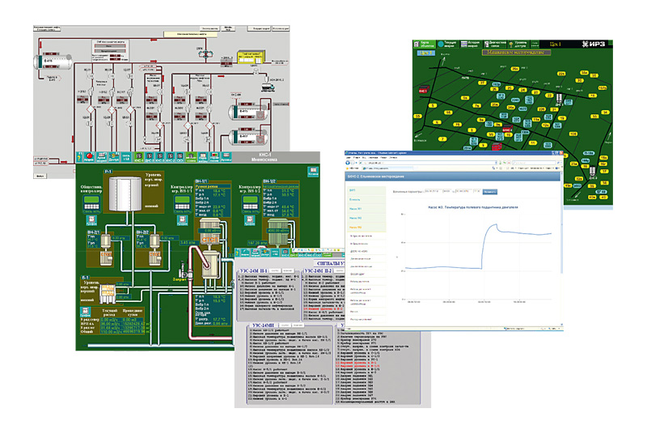
Task: Click Е-4/16 horizontal tank in grey schematic
Action: [53, 61]
